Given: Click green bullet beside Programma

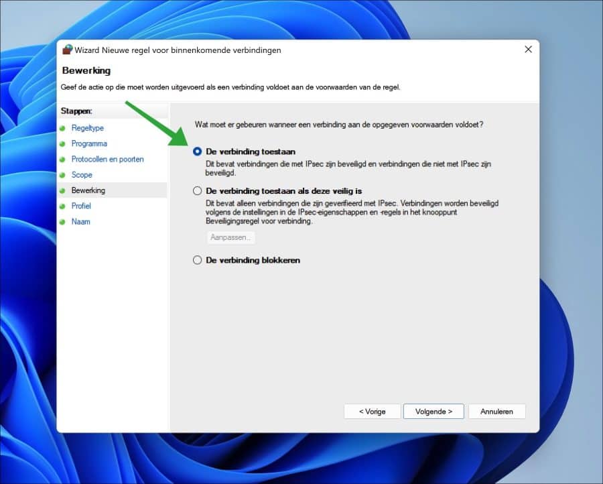Looking at the screenshot, I should 62,144.
